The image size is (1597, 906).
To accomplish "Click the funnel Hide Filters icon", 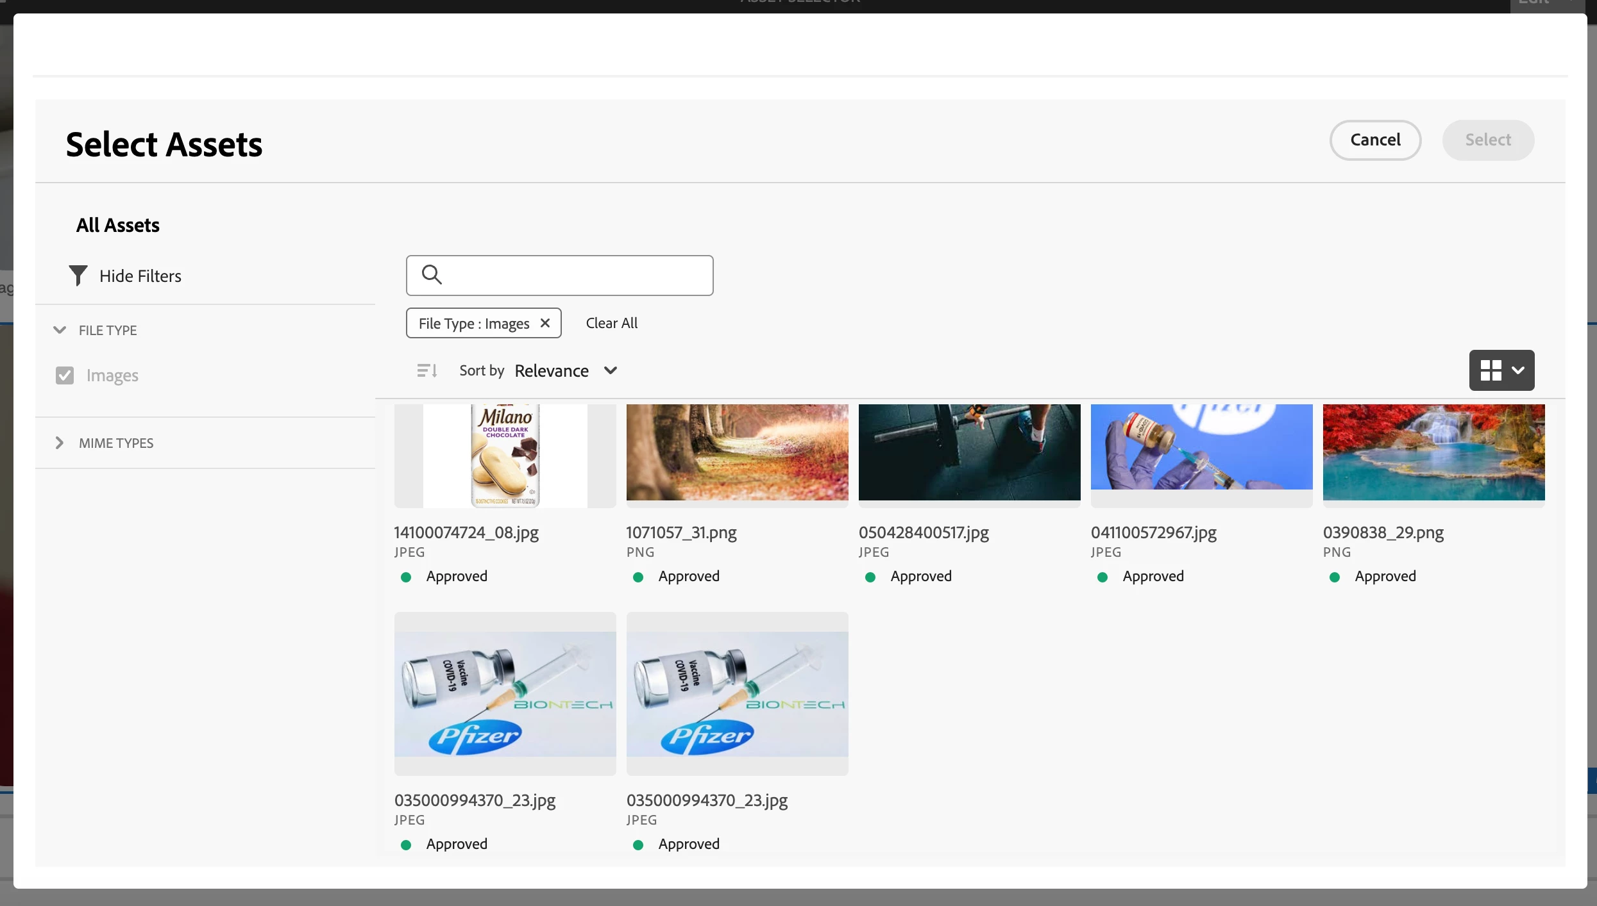I will (78, 276).
